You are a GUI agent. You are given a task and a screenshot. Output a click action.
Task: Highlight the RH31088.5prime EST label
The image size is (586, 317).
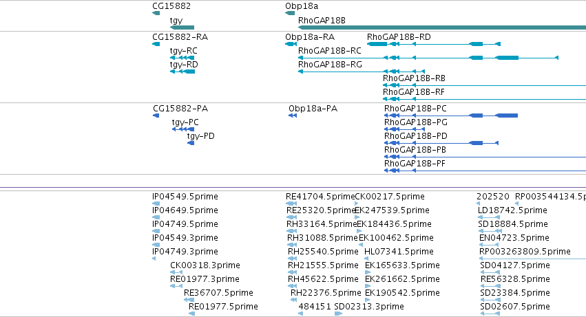point(322,238)
